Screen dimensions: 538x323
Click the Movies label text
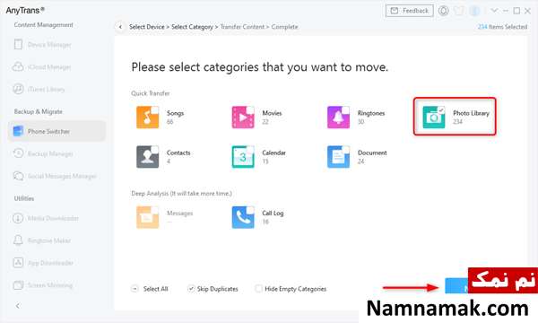click(272, 113)
